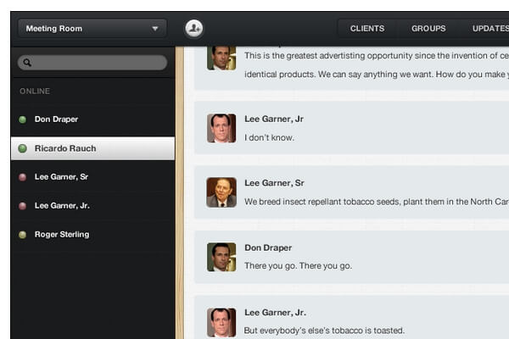Viewport: 509px width, 339px height.
Task: Click Don Draper's avatar beside "There you go"
Action: tap(221, 257)
